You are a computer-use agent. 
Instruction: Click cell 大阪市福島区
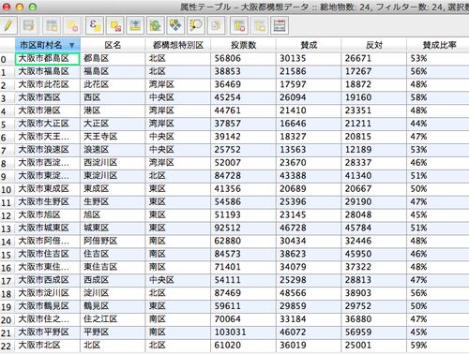tap(48, 71)
